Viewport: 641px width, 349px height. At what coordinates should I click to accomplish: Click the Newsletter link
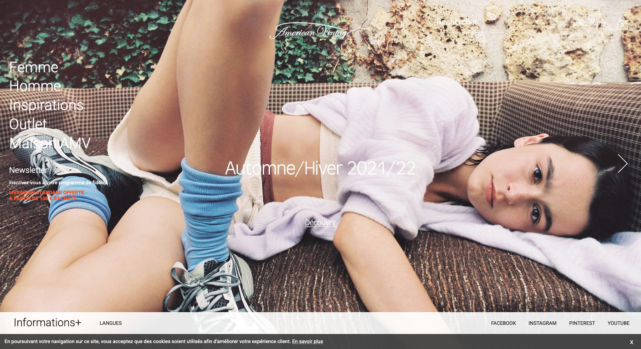(x=28, y=170)
